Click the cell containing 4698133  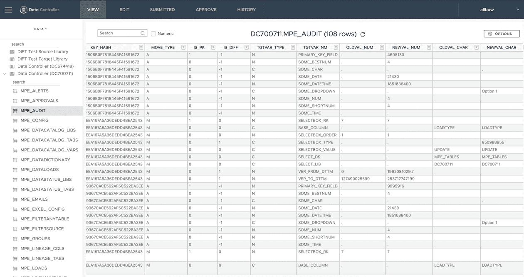tap(409, 55)
